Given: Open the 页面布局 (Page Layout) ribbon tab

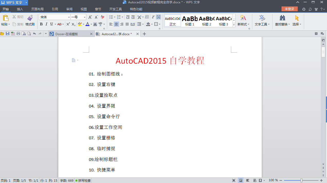Looking at the screenshot, I should [x=38, y=9].
